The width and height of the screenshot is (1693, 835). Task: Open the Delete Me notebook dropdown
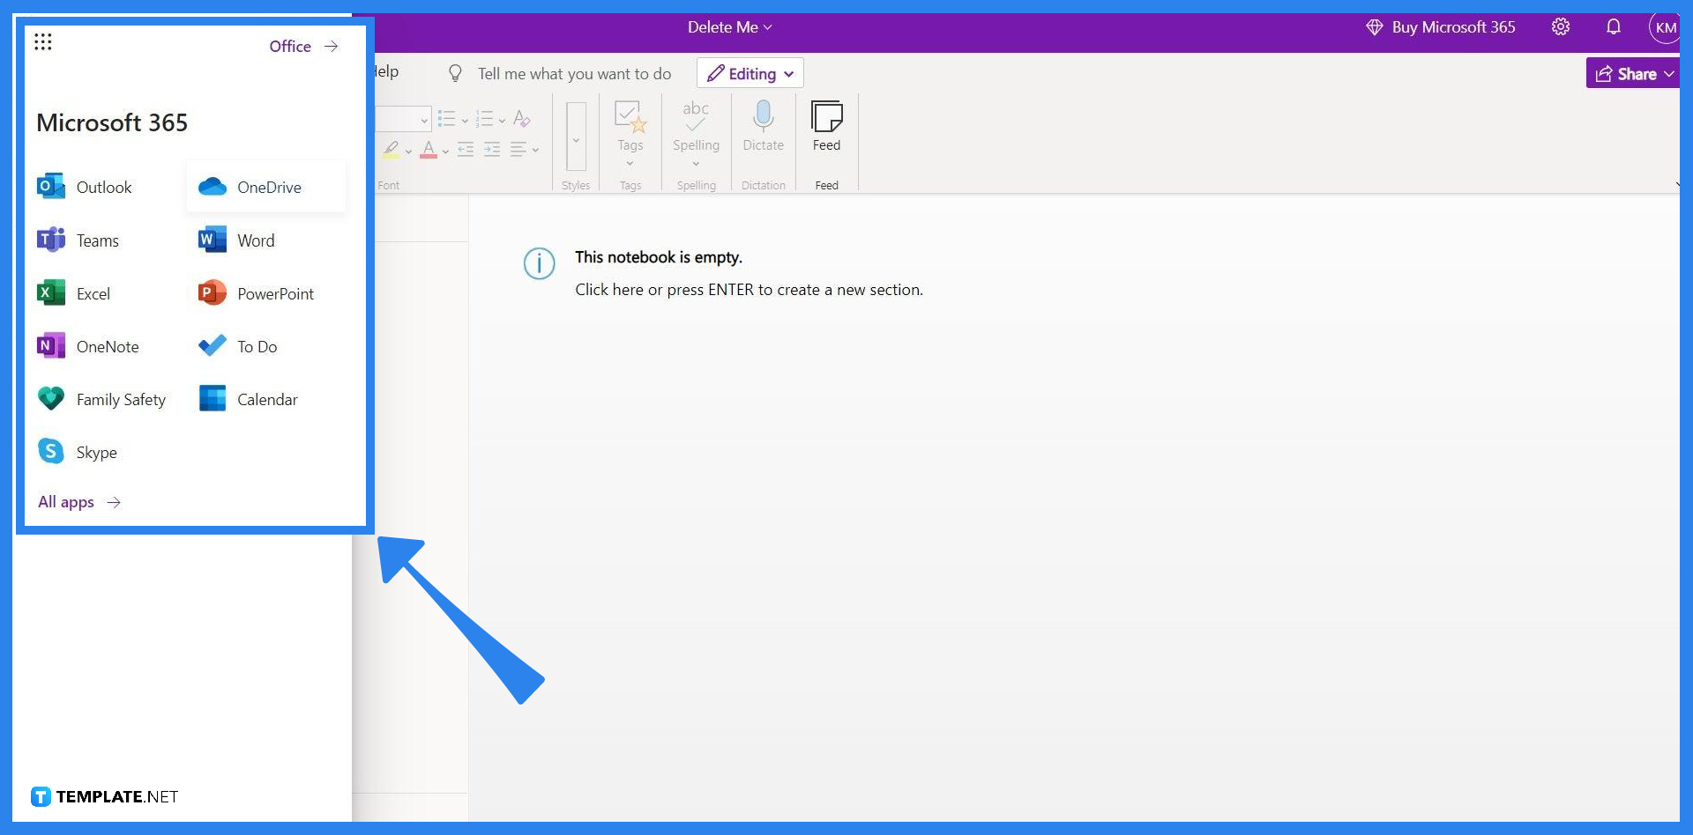730,26
